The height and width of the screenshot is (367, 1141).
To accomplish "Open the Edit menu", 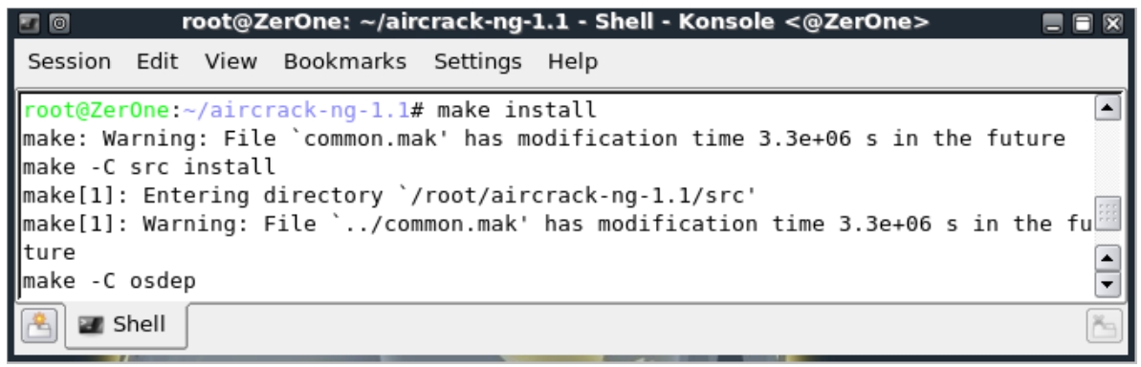I will pyautogui.click(x=157, y=62).
